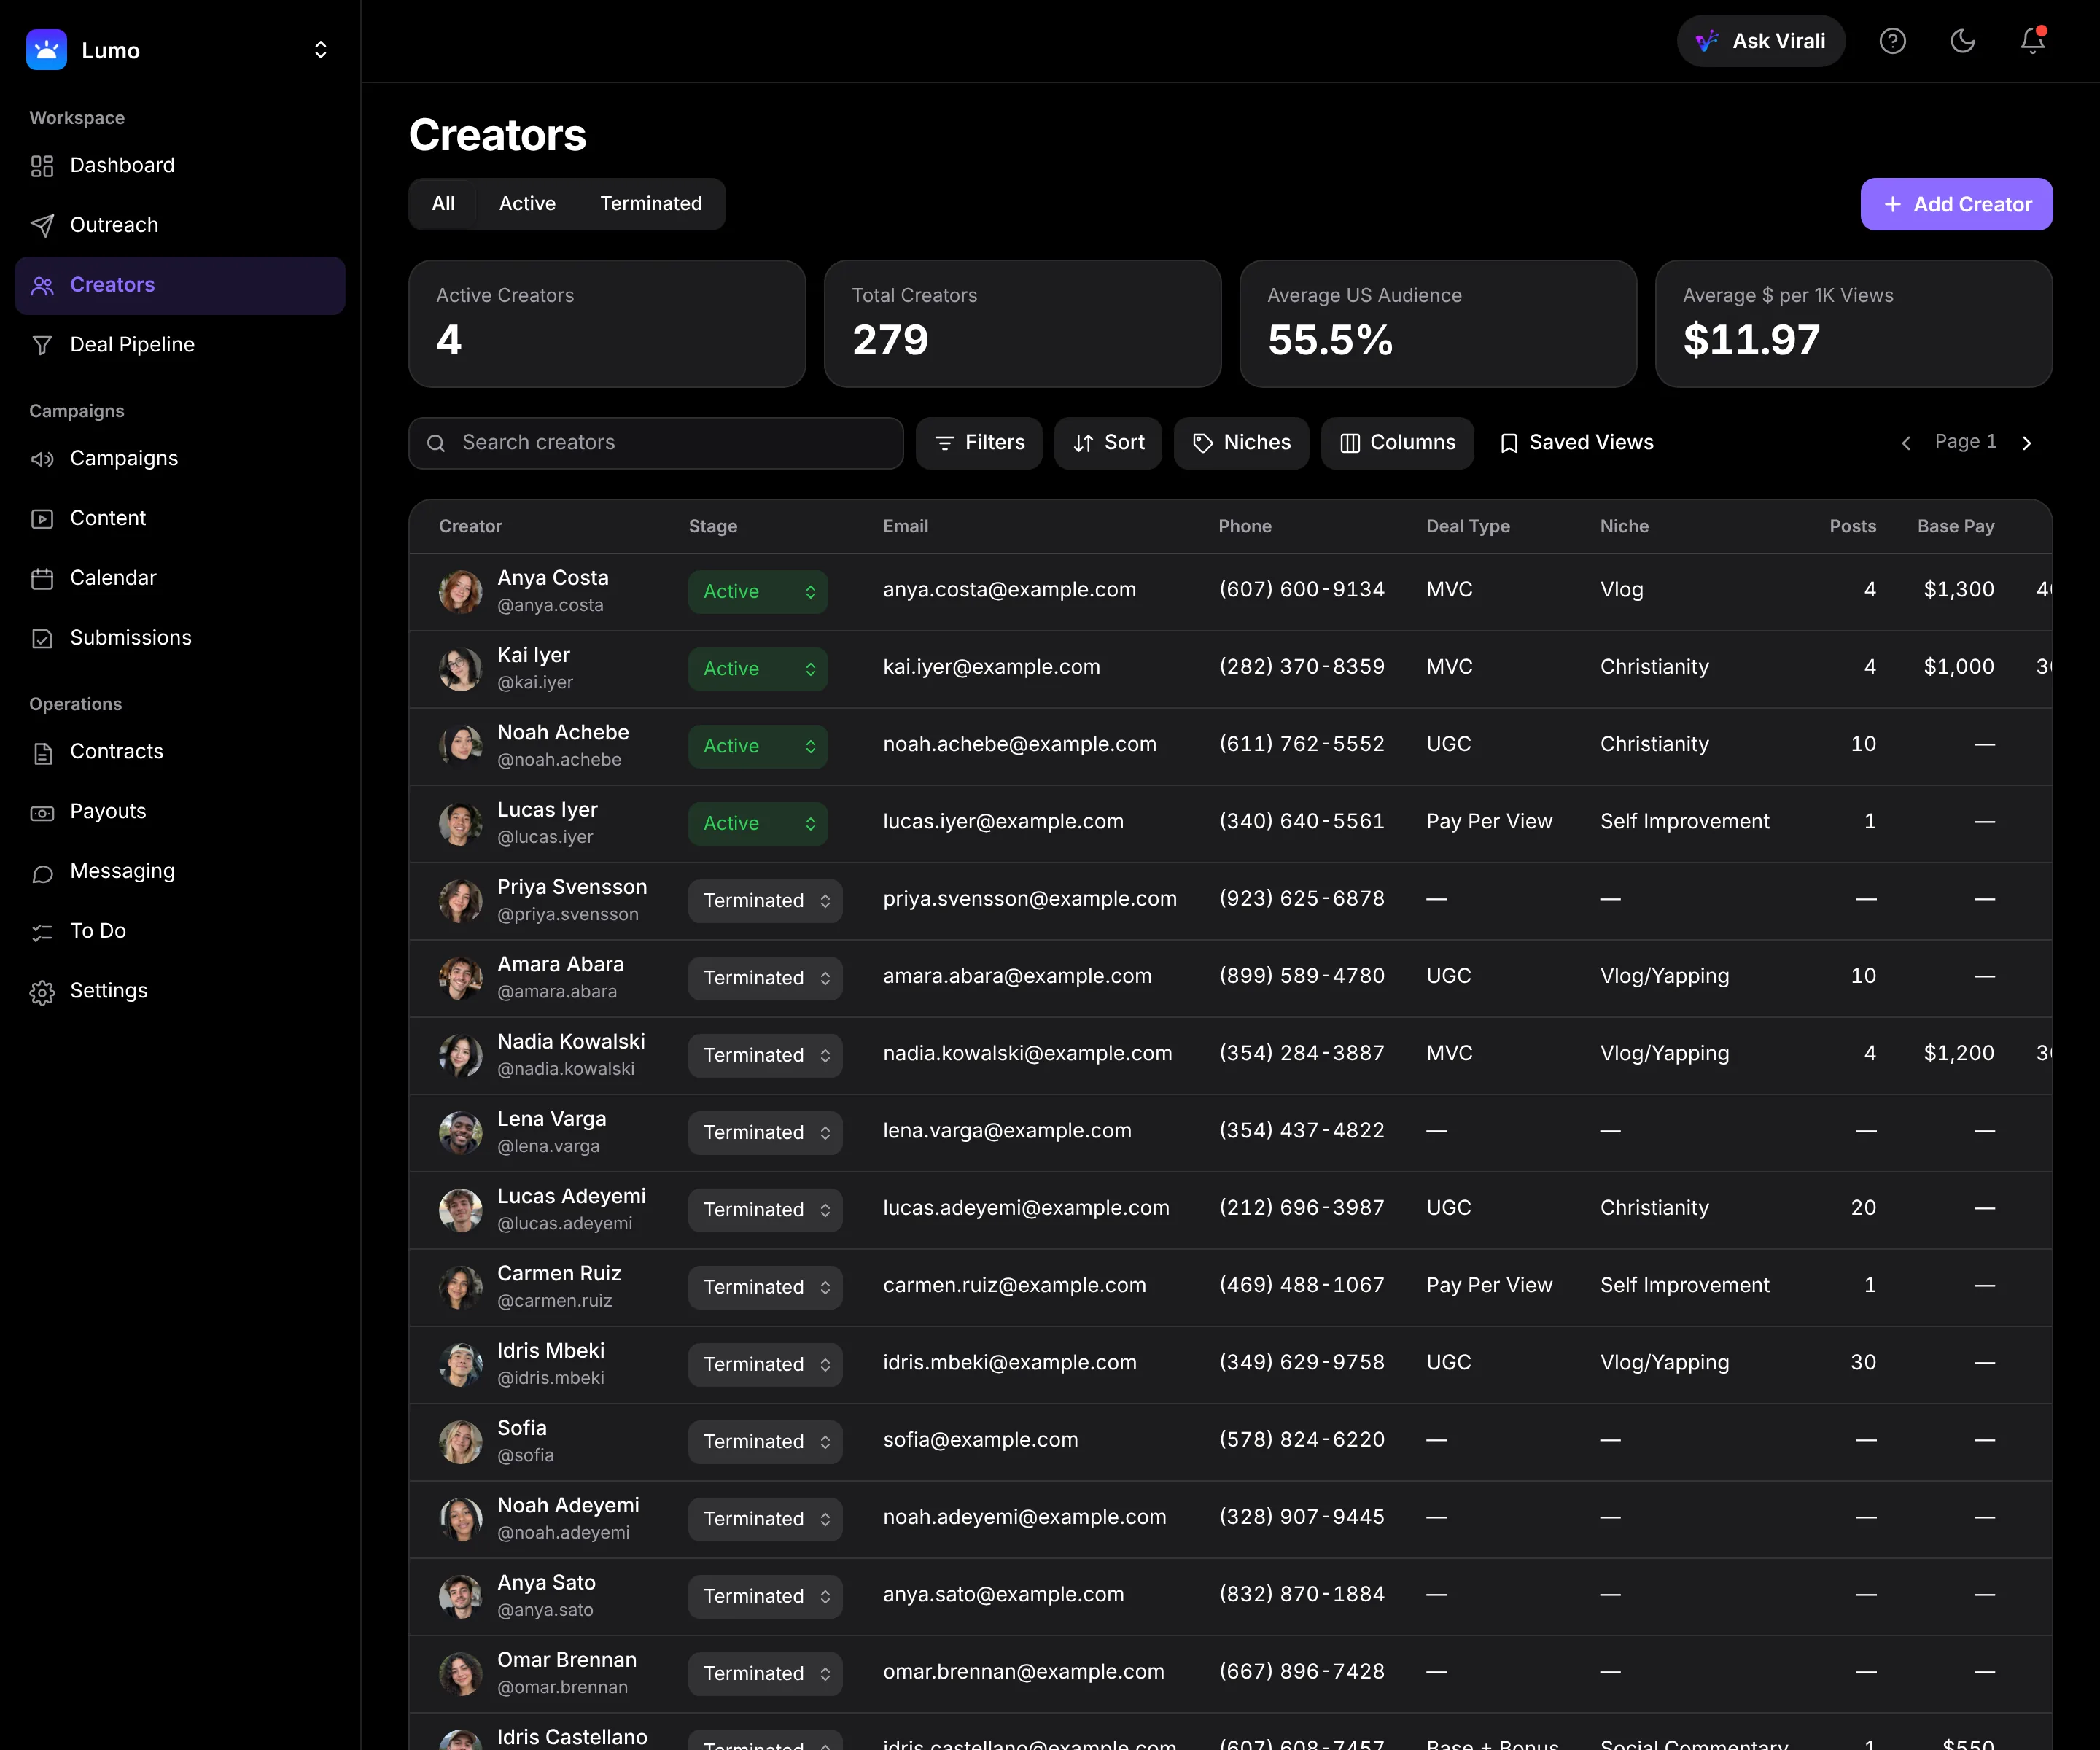This screenshot has height=1750, width=2100.
Task: Open Payouts in sidebar
Action: (180, 811)
